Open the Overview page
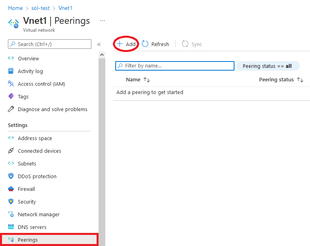 tap(29, 59)
